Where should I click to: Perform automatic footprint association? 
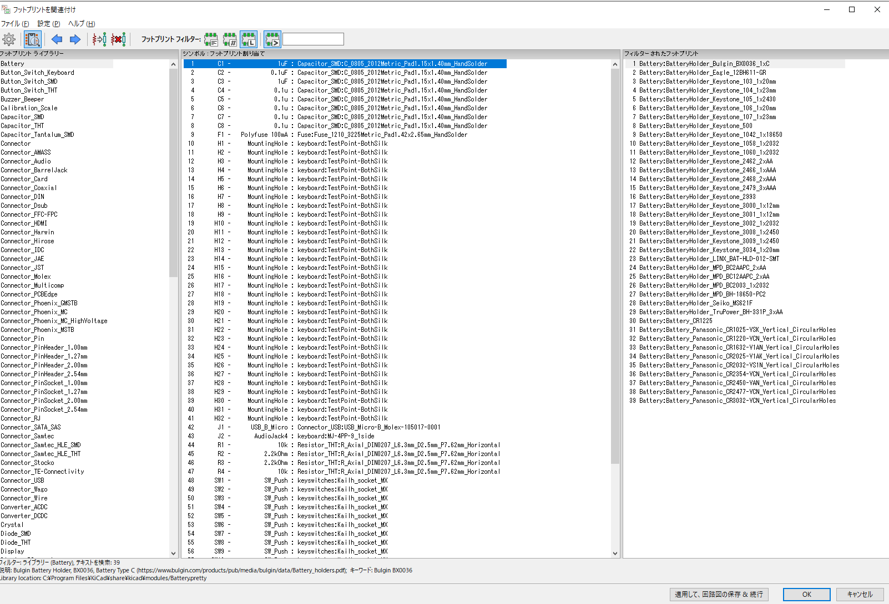coord(99,39)
